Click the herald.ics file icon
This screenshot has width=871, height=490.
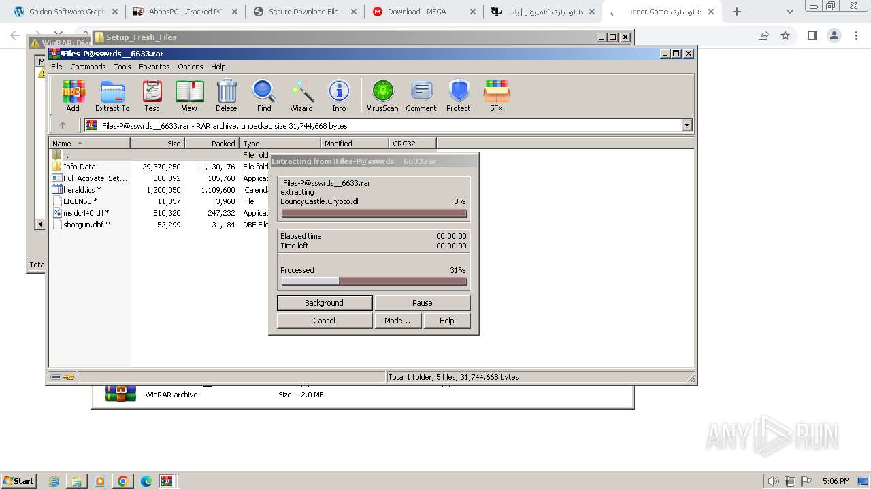point(57,189)
